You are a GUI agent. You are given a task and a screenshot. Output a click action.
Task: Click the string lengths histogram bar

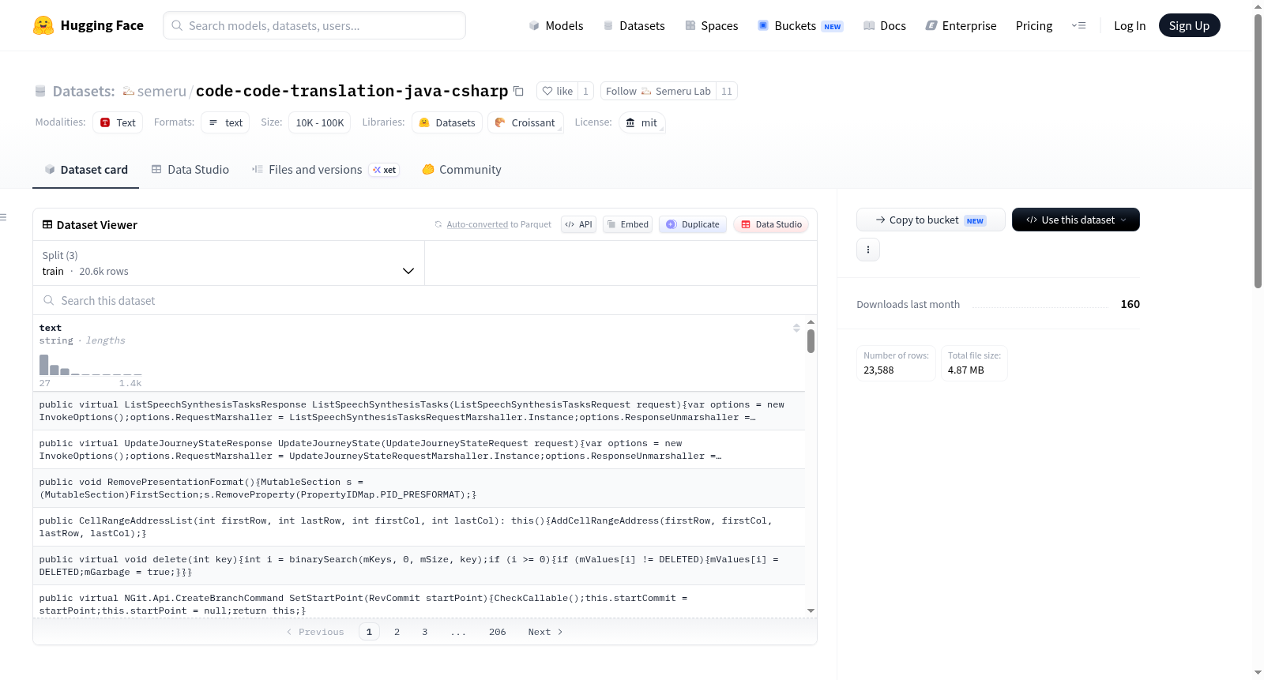pos(44,364)
